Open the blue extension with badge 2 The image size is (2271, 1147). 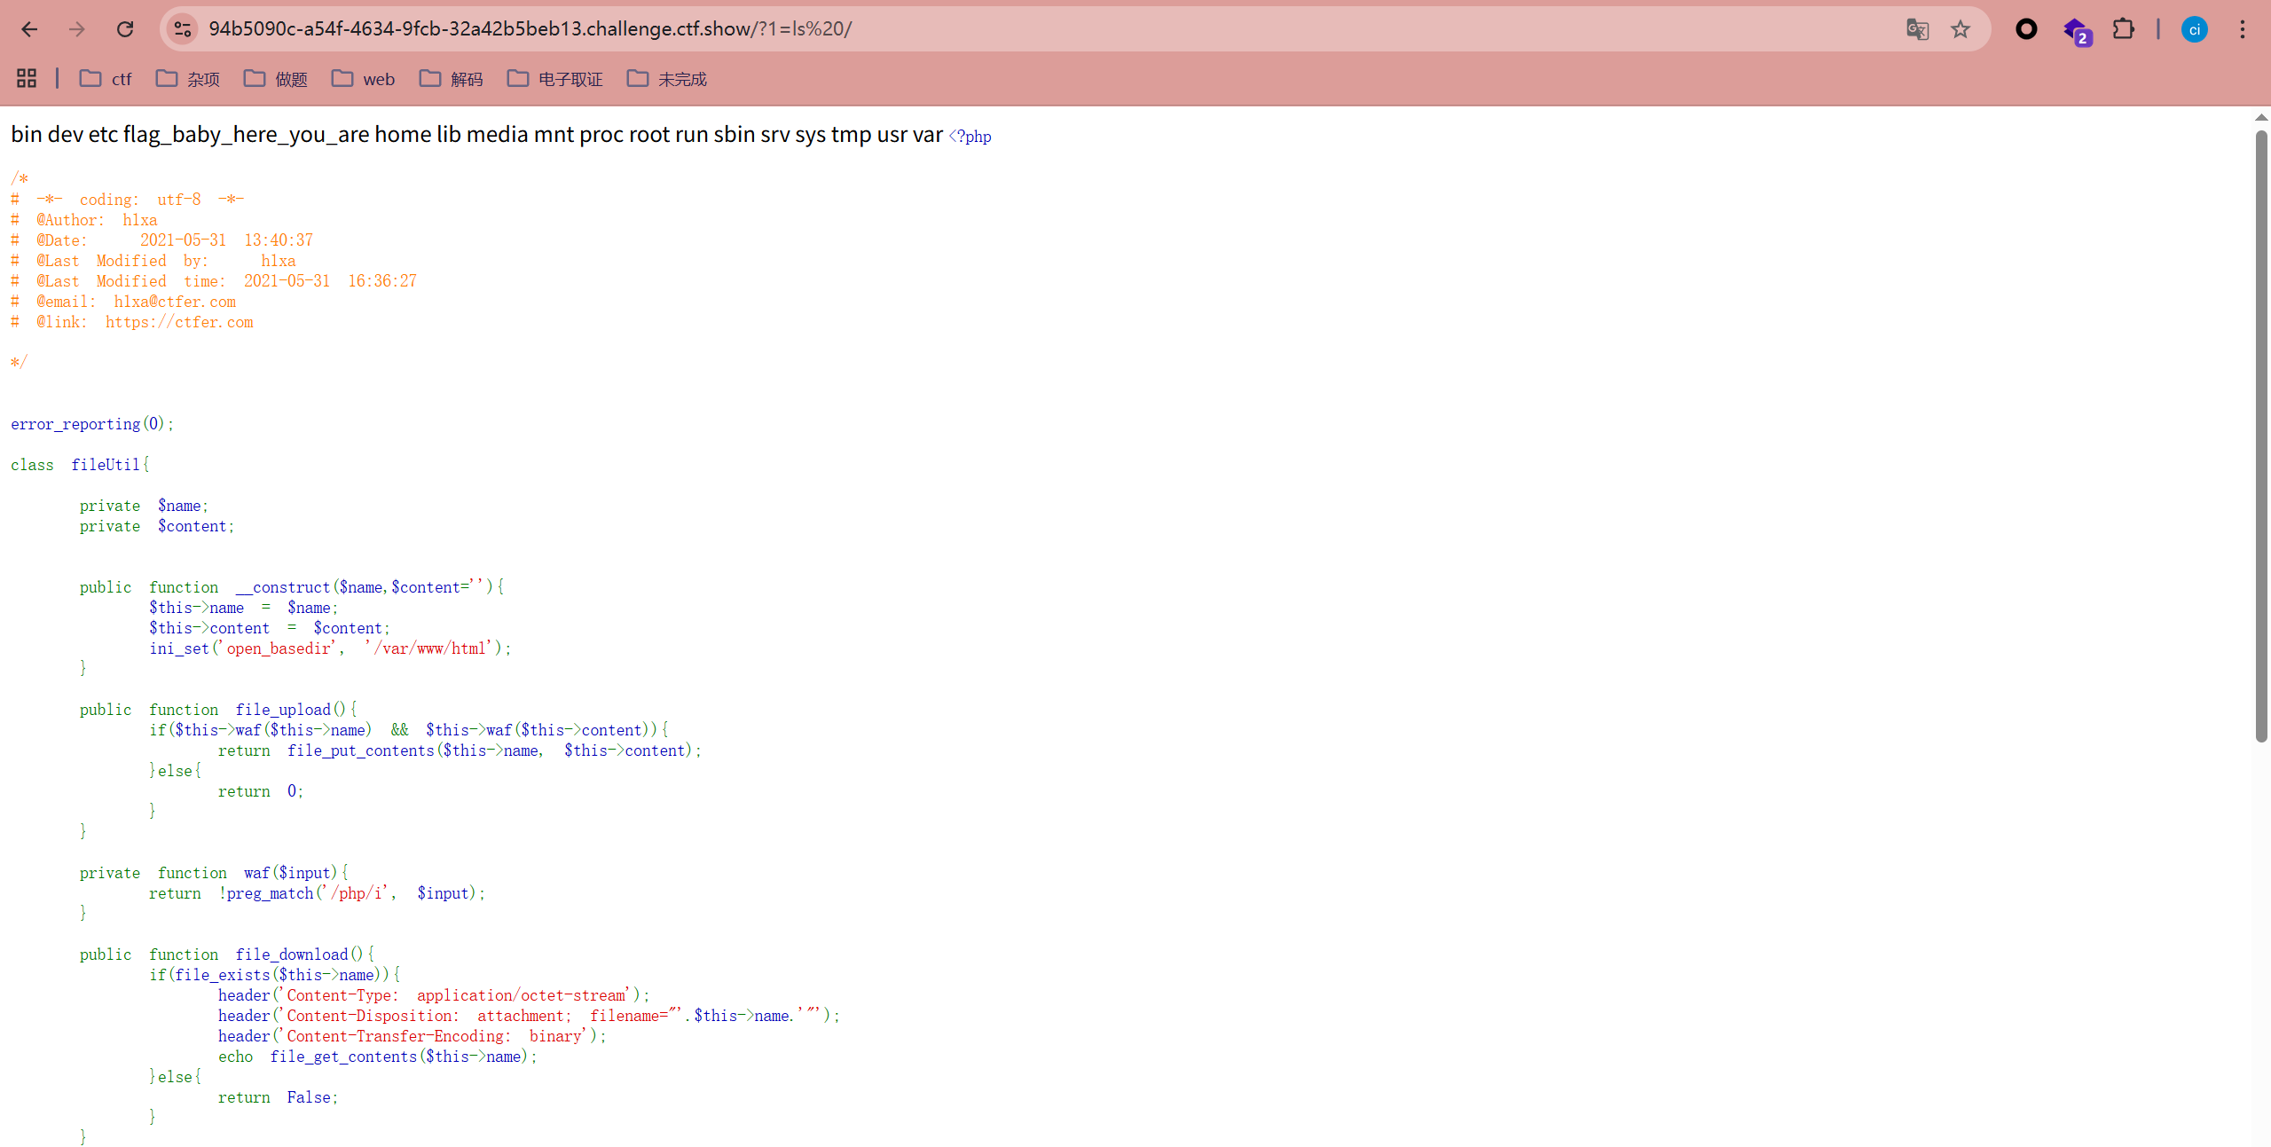2076,31
